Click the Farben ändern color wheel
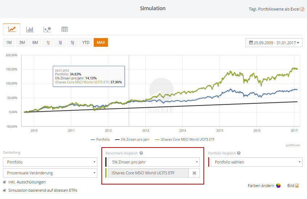The height and width of the screenshot is (199, 307). (278, 186)
